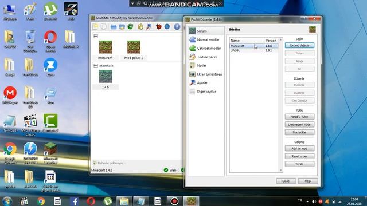Viewport: 367px width, 206px height.
Task: Click the wrench Settings icon in MultiMC toolbar
Action: [149, 27]
